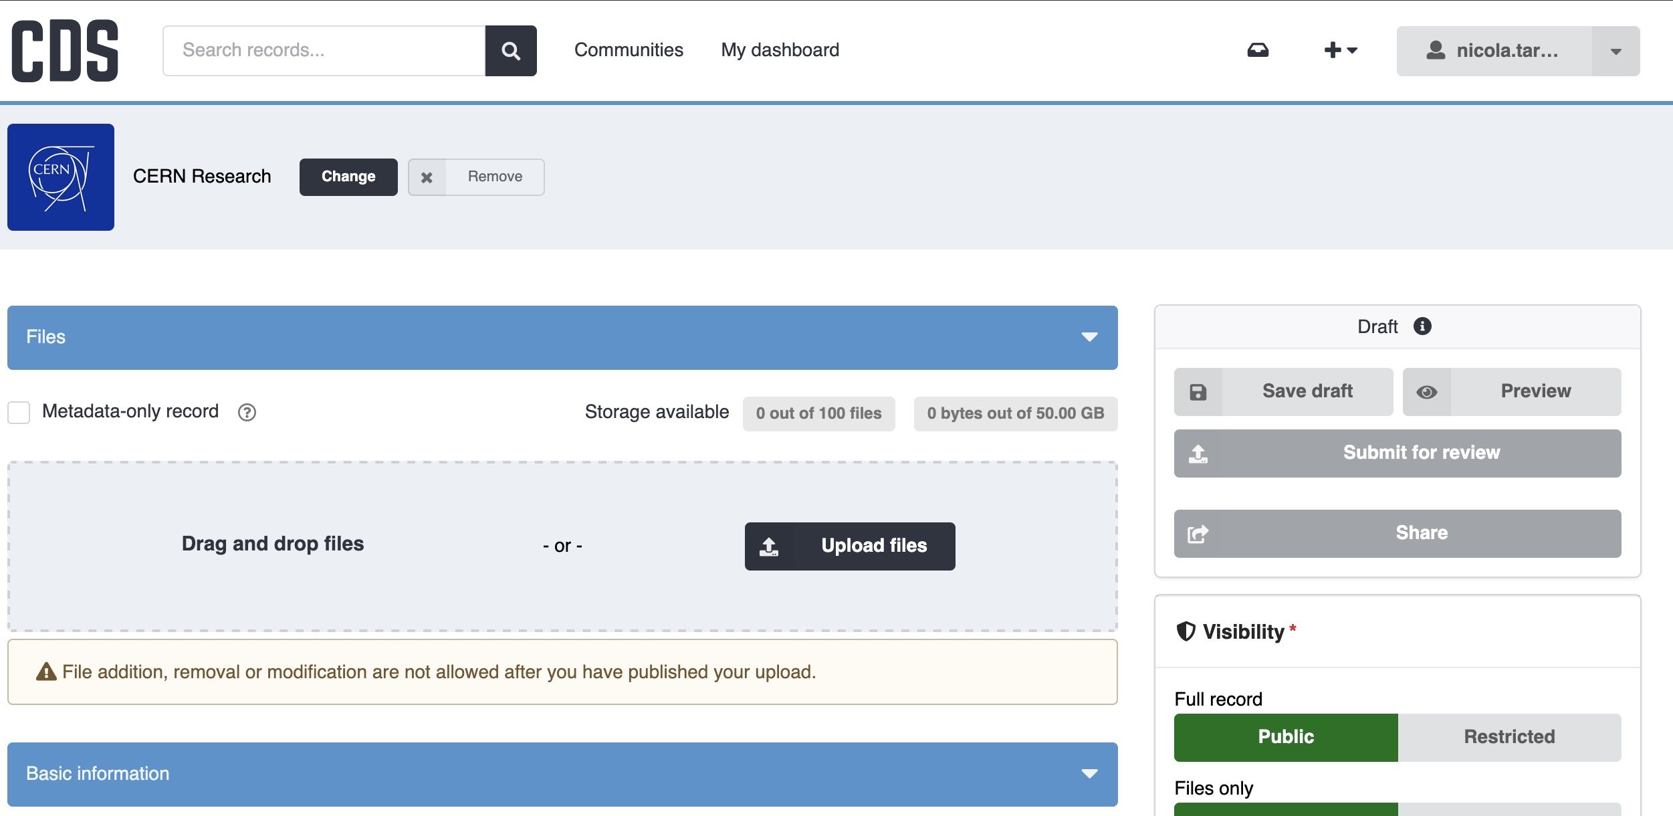Click the Upload files button
This screenshot has height=816, width=1673.
click(x=849, y=546)
